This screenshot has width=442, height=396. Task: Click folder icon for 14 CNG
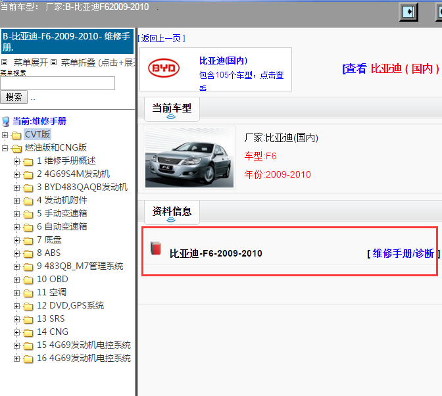[x=28, y=333]
